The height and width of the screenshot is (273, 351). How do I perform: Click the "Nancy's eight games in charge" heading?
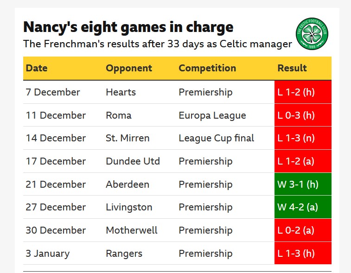[x=128, y=27]
